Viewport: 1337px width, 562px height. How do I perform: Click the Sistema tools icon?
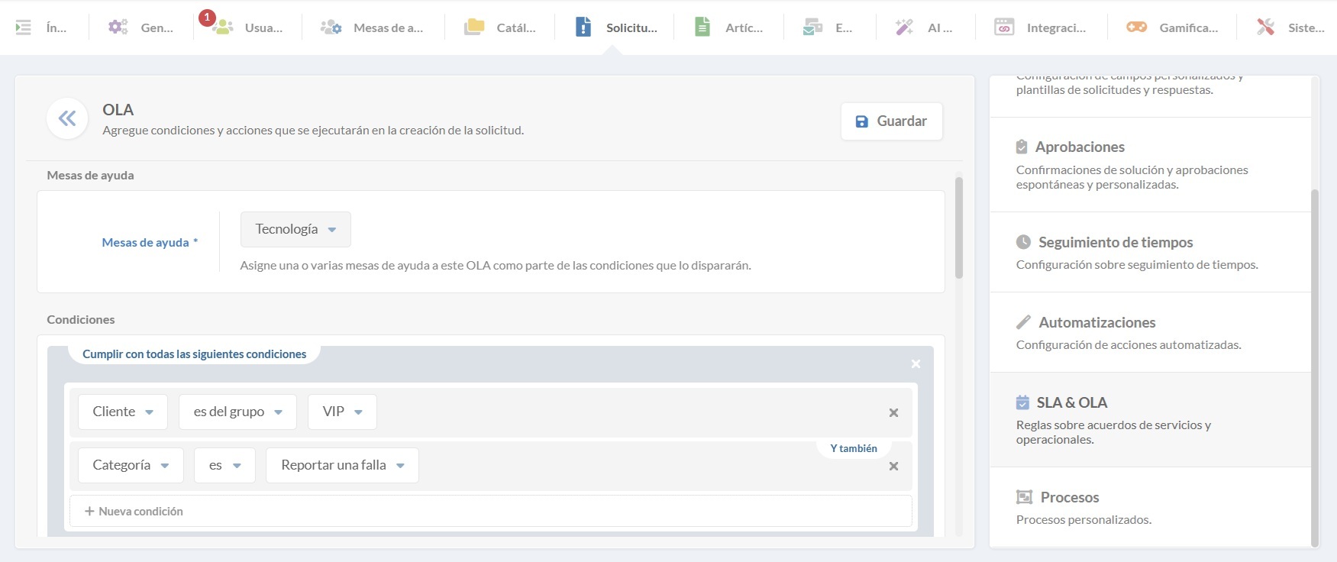point(1266,27)
